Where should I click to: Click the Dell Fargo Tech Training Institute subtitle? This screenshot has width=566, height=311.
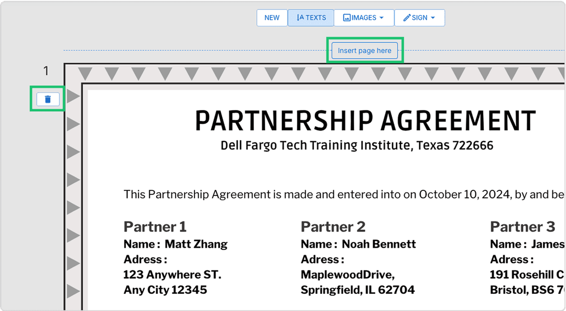coord(357,145)
